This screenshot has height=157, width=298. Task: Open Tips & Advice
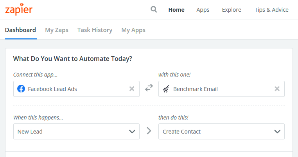[x=271, y=10]
